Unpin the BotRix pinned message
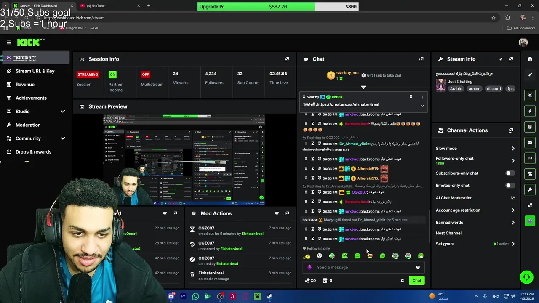Screen dimensions: 539x303 pyautogui.click(x=411, y=97)
